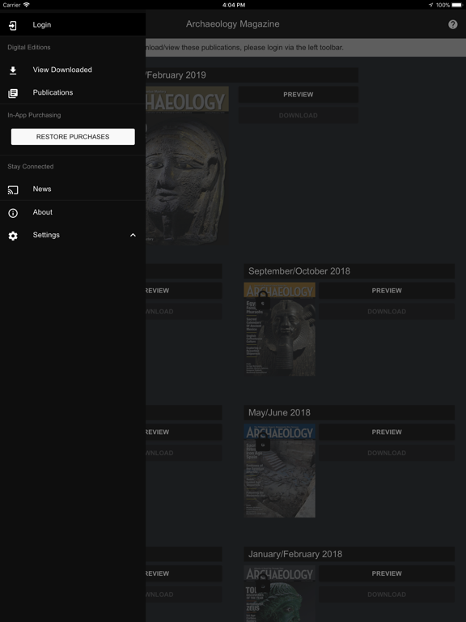The width and height of the screenshot is (466, 622).
Task: Open the Egyptian mask cover of February 2019
Action: 187,166
